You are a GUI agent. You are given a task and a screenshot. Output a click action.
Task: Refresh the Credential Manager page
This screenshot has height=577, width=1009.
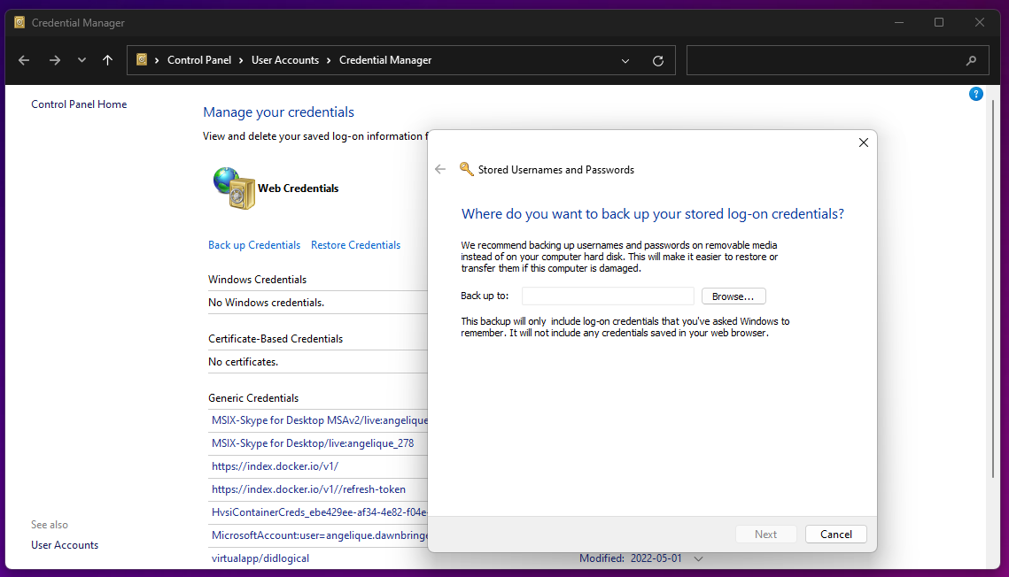click(x=657, y=61)
